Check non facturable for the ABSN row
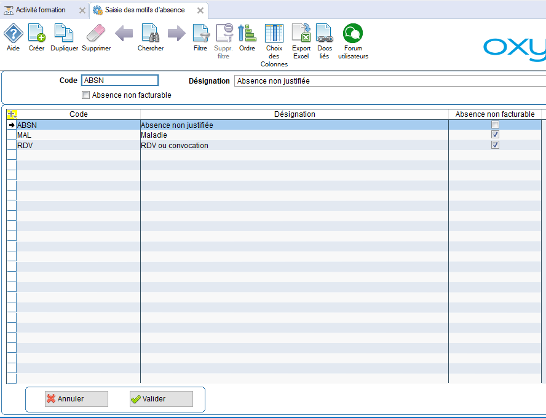Viewport: 546px width, 418px height. 495,125
